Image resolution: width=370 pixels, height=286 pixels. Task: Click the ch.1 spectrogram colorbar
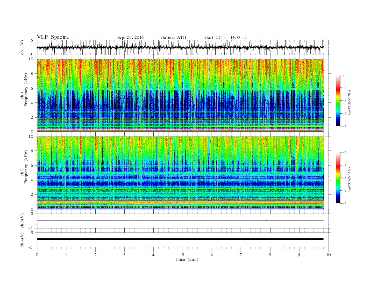(338, 101)
